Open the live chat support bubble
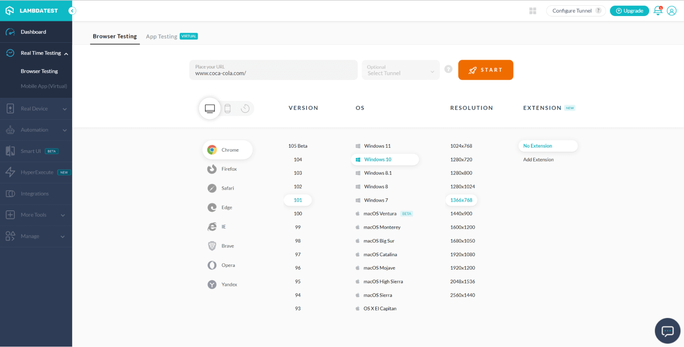 click(x=667, y=331)
